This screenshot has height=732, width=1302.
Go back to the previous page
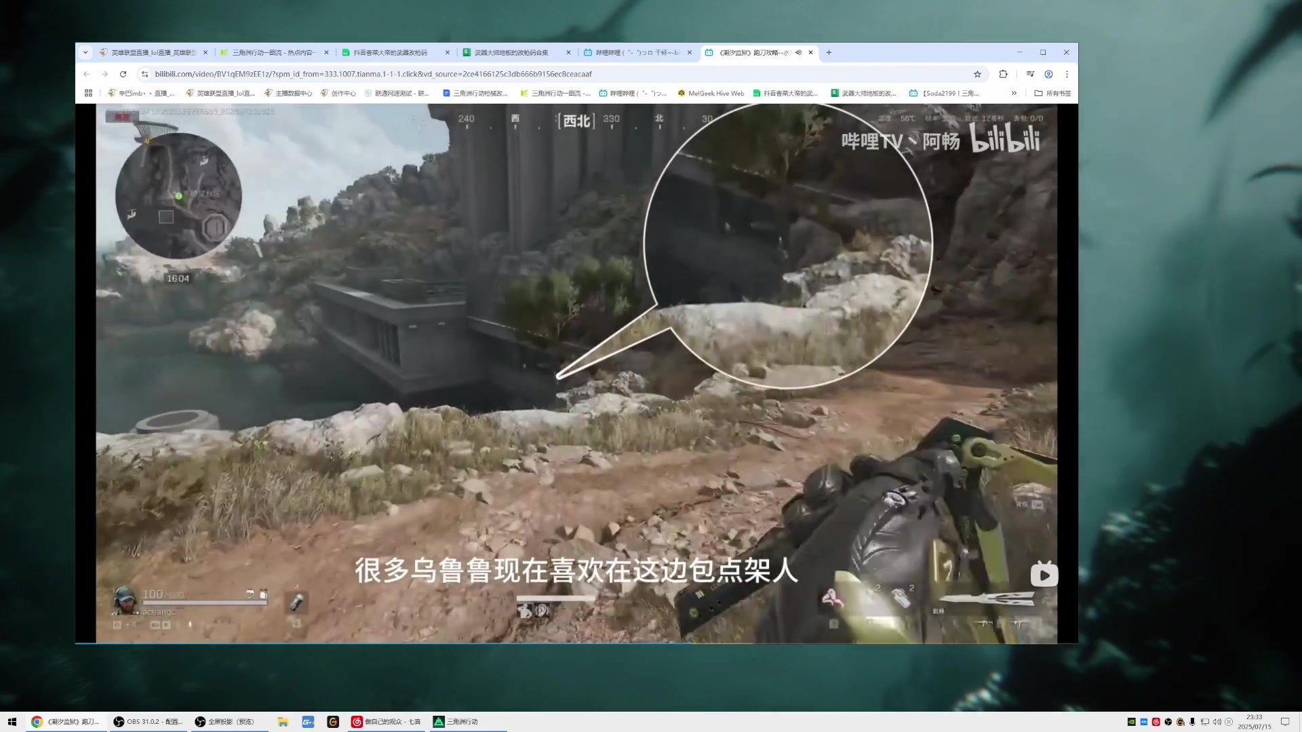click(86, 74)
